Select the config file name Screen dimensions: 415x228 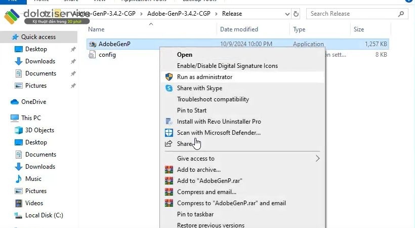click(107, 55)
